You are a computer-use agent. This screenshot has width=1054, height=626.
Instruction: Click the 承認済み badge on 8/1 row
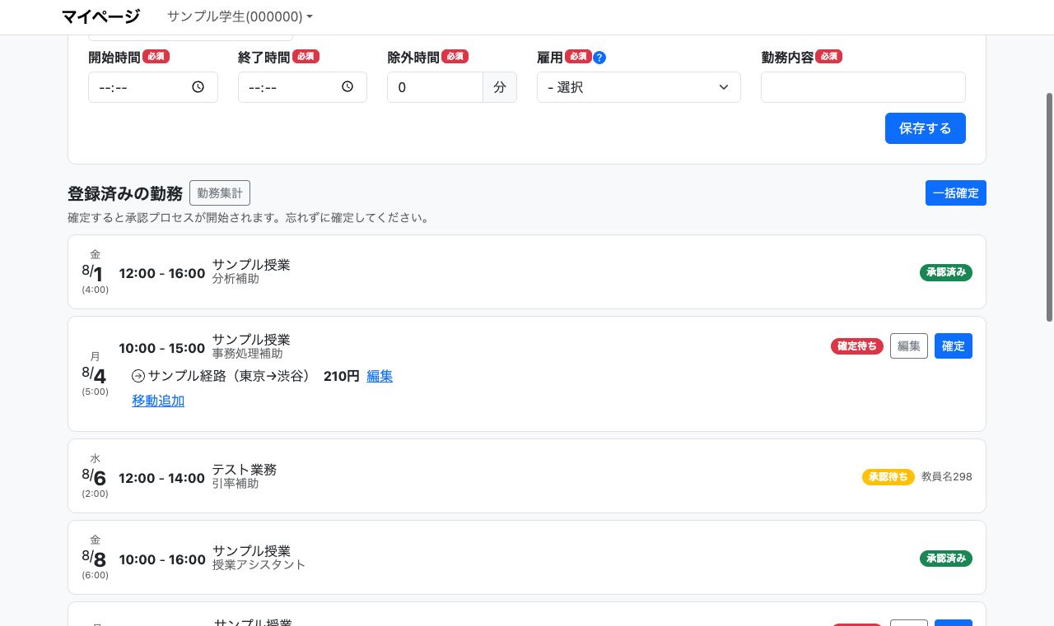[946, 272]
